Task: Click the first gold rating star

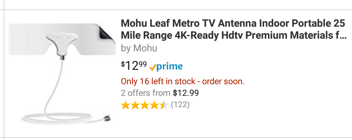Action: coord(126,104)
